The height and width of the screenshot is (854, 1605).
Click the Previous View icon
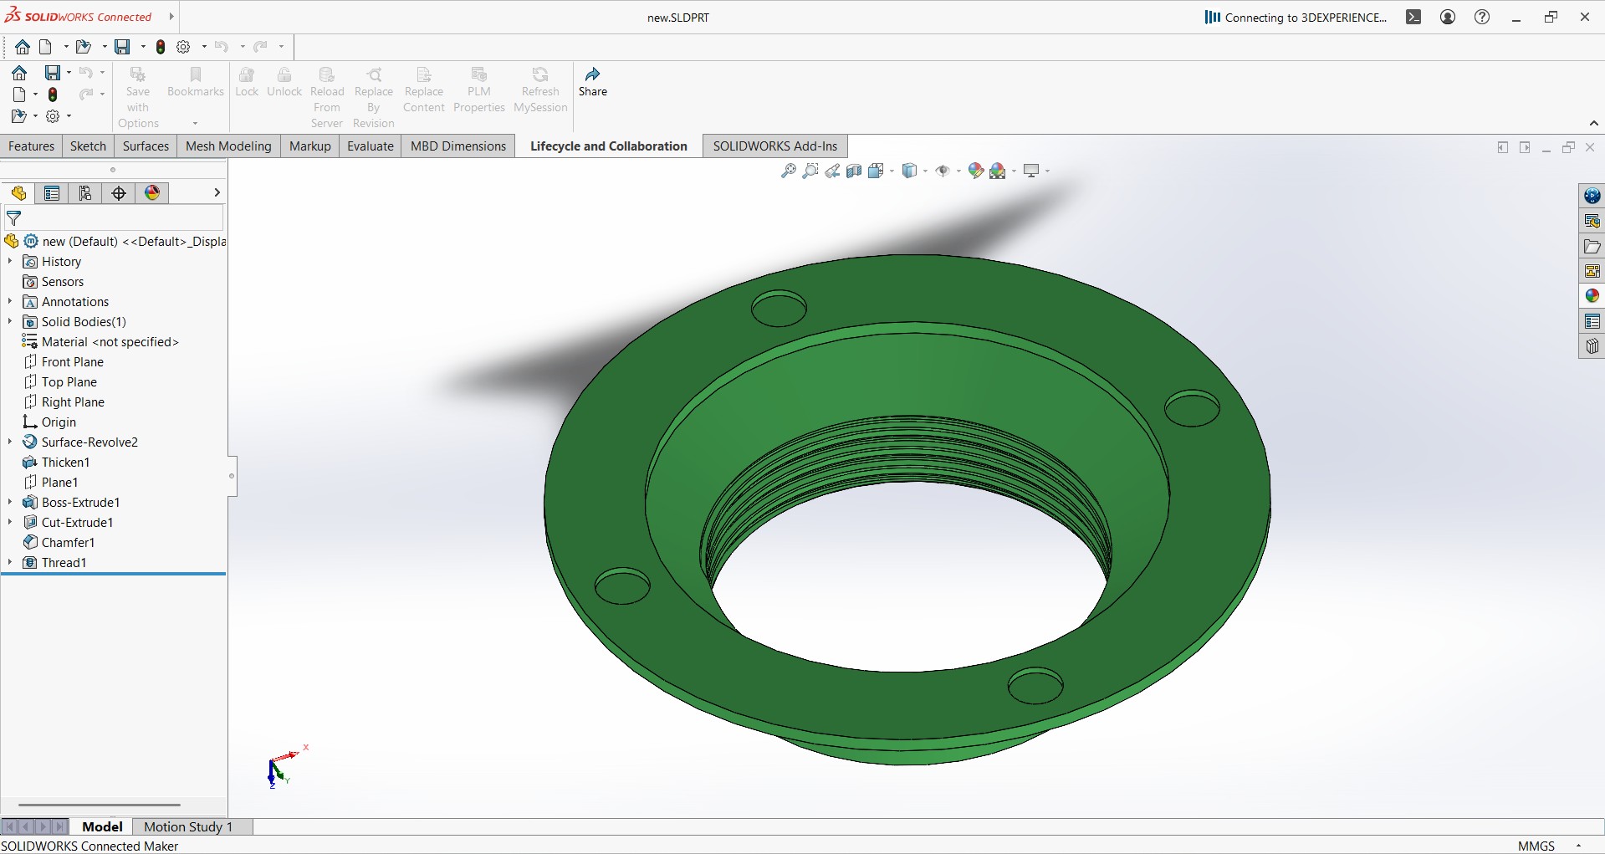(832, 171)
